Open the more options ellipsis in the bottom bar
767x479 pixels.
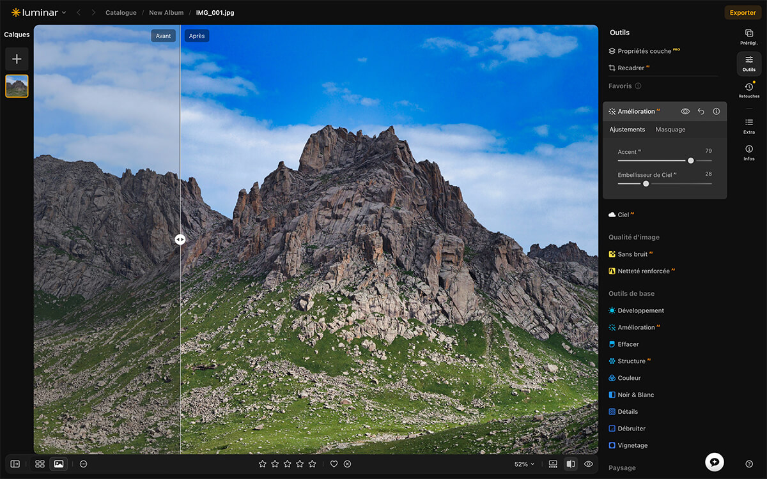[83, 464]
